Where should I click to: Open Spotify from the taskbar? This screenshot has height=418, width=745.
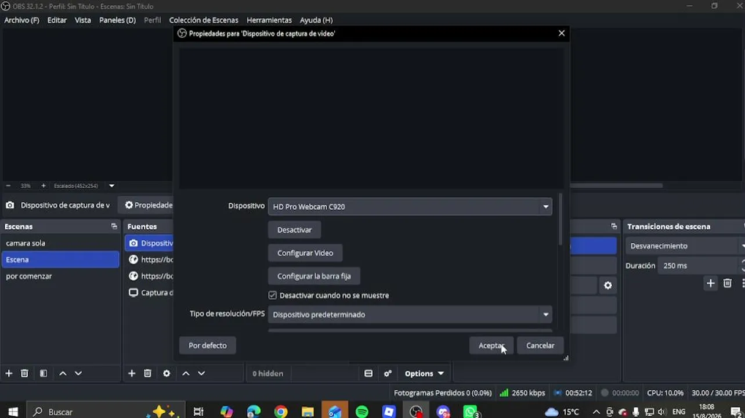coord(362,412)
